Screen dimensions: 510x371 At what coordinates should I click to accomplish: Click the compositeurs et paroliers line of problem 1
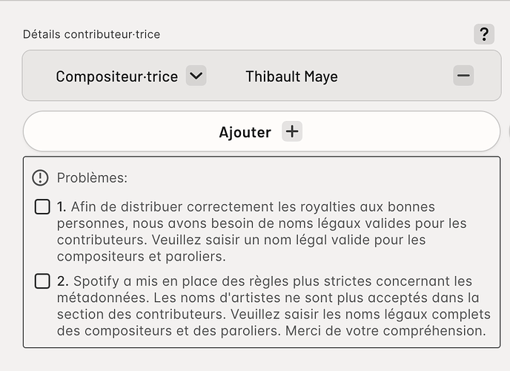pos(141,257)
